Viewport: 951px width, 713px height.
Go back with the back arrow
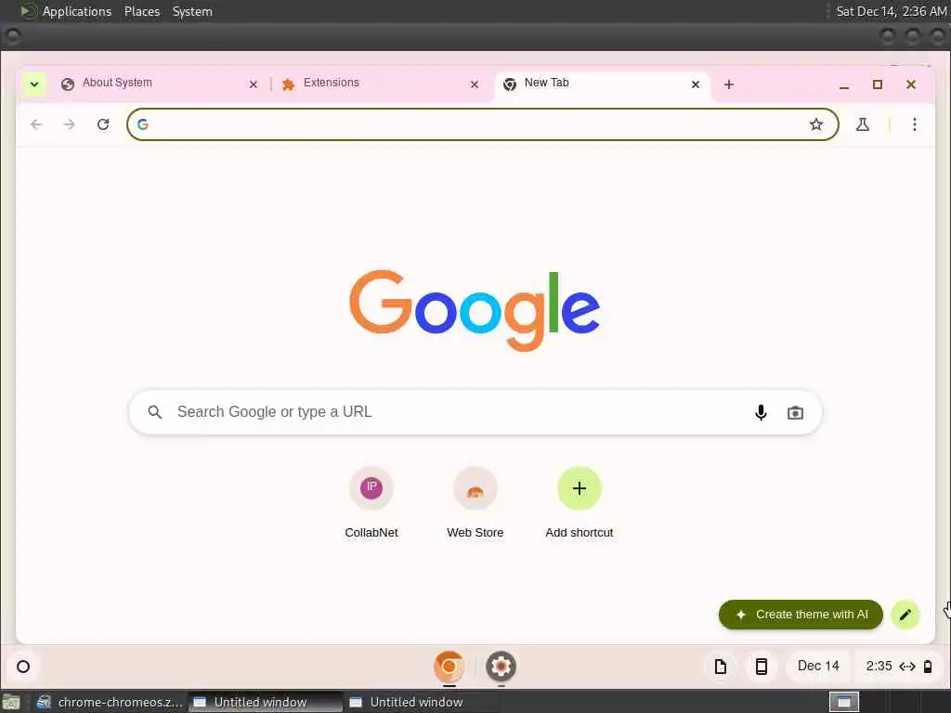click(36, 124)
